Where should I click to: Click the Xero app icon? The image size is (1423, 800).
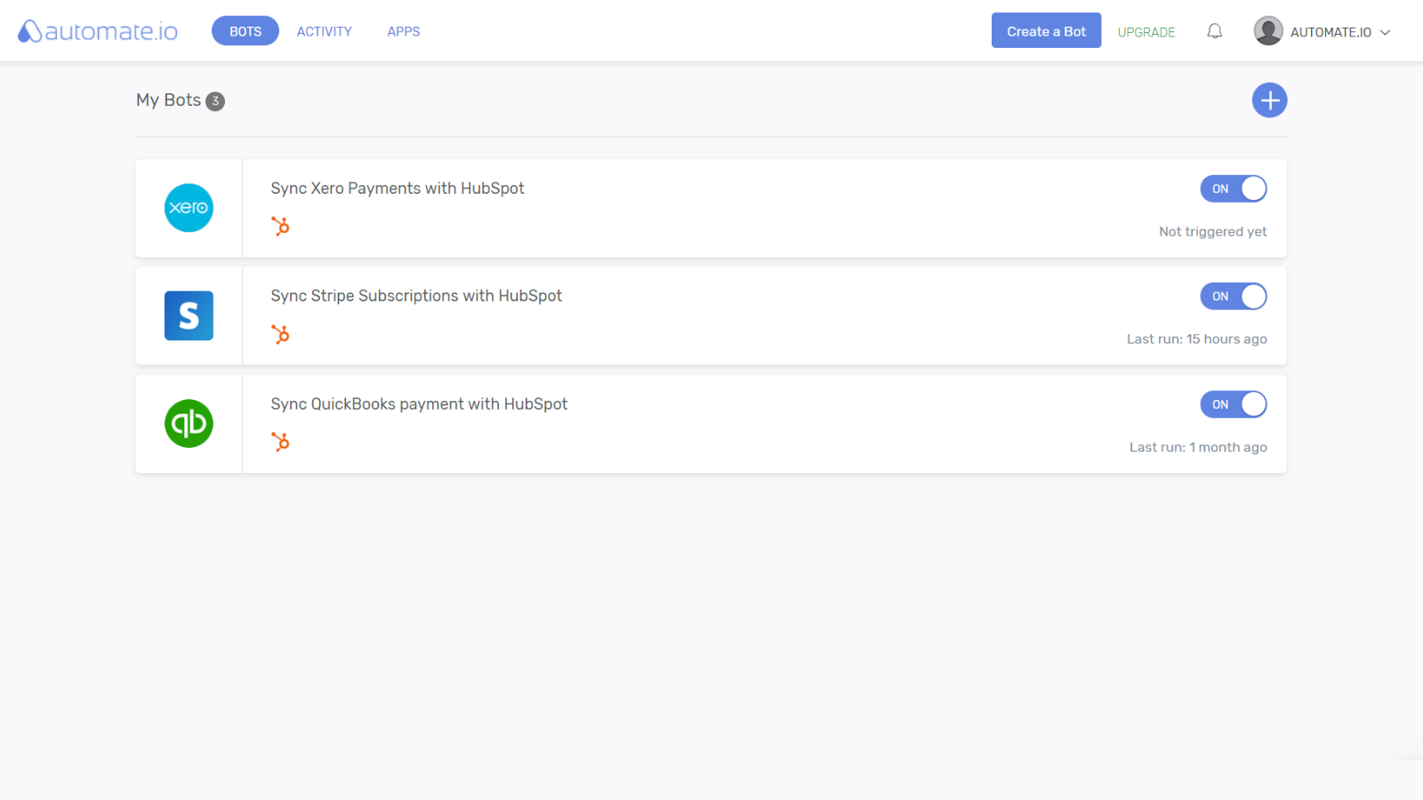[x=189, y=208]
